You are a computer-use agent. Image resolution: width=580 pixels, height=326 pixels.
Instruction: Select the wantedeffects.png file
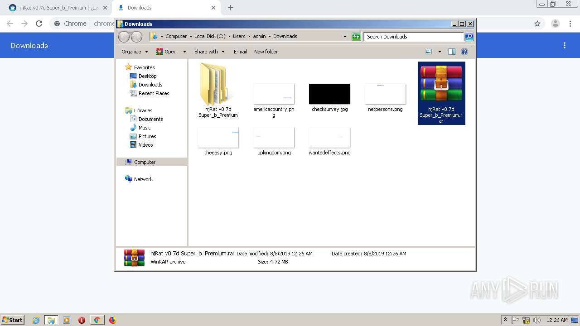[x=329, y=141]
